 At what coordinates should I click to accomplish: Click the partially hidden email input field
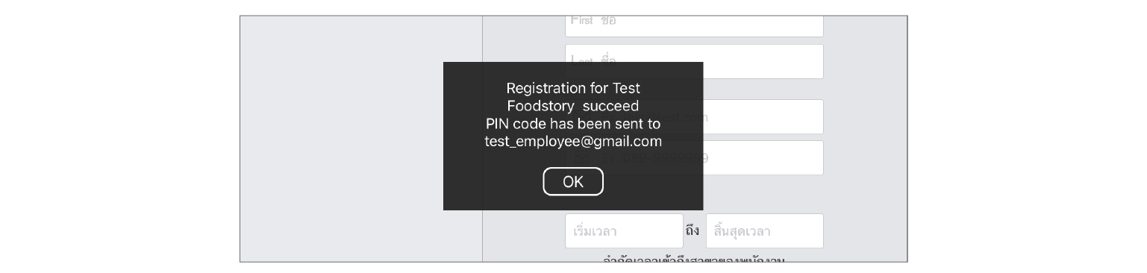763,117
